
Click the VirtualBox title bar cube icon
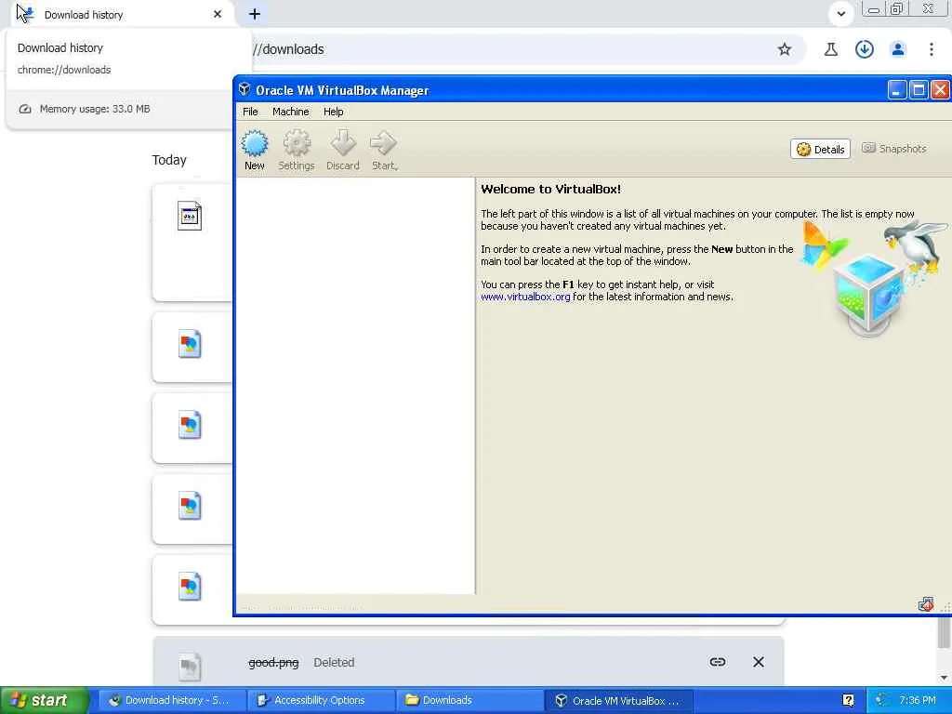point(245,90)
